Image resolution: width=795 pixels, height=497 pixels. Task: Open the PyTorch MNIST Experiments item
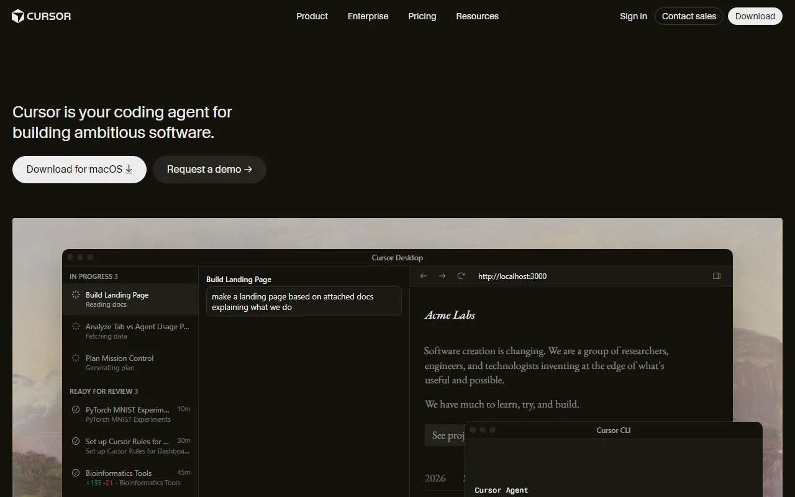coord(130,414)
